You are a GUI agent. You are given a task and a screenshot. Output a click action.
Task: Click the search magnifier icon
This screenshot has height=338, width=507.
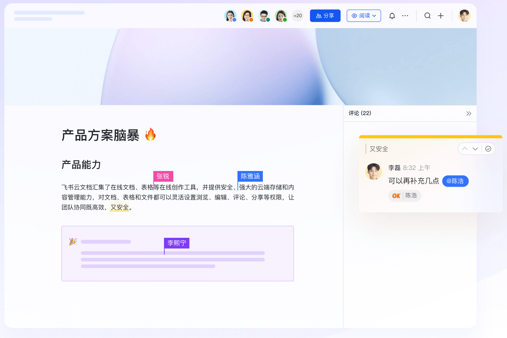(x=428, y=16)
